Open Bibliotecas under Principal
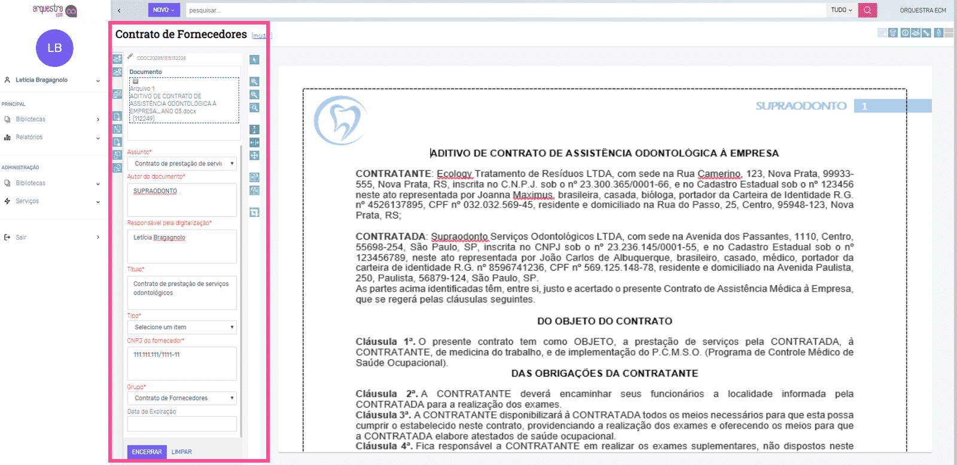 click(53, 120)
